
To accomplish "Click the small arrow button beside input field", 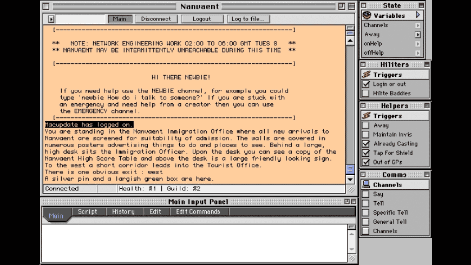I will [51, 19].
